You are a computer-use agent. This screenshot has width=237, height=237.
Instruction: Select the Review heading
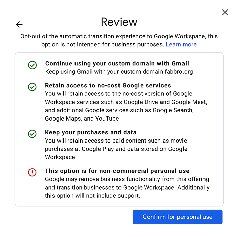pos(119,22)
